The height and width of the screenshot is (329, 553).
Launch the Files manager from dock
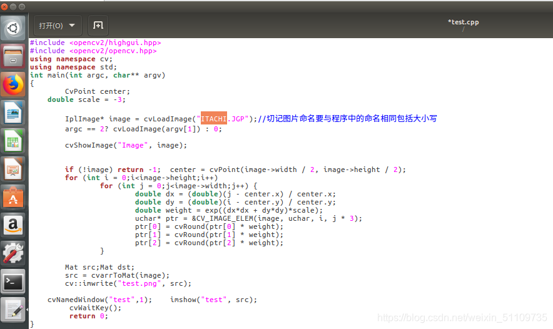(x=13, y=56)
